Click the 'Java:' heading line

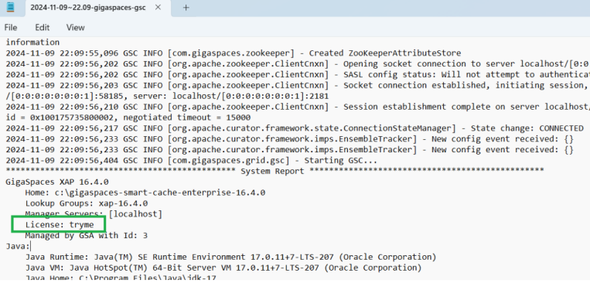[x=18, y=247]
